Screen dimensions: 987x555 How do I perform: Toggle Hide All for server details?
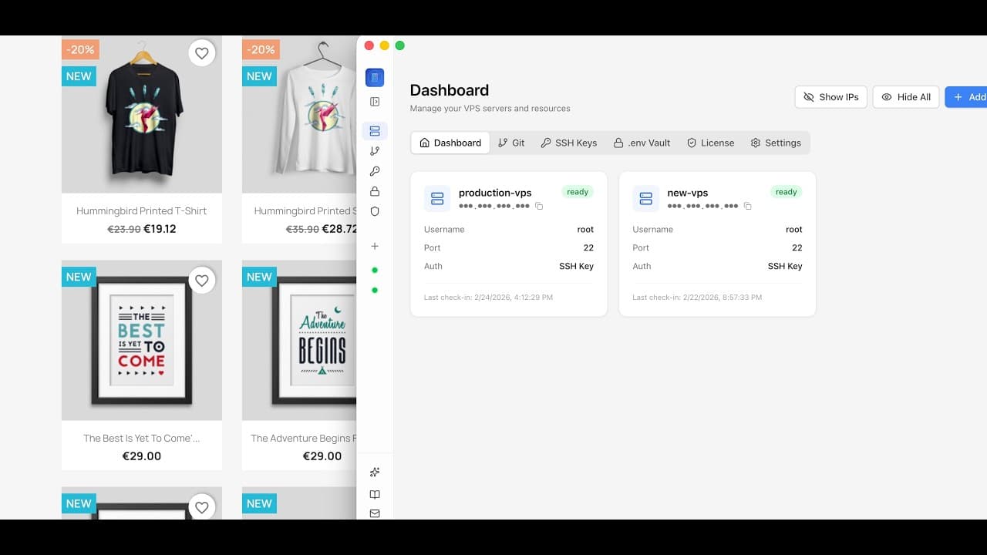coord(905,97)
